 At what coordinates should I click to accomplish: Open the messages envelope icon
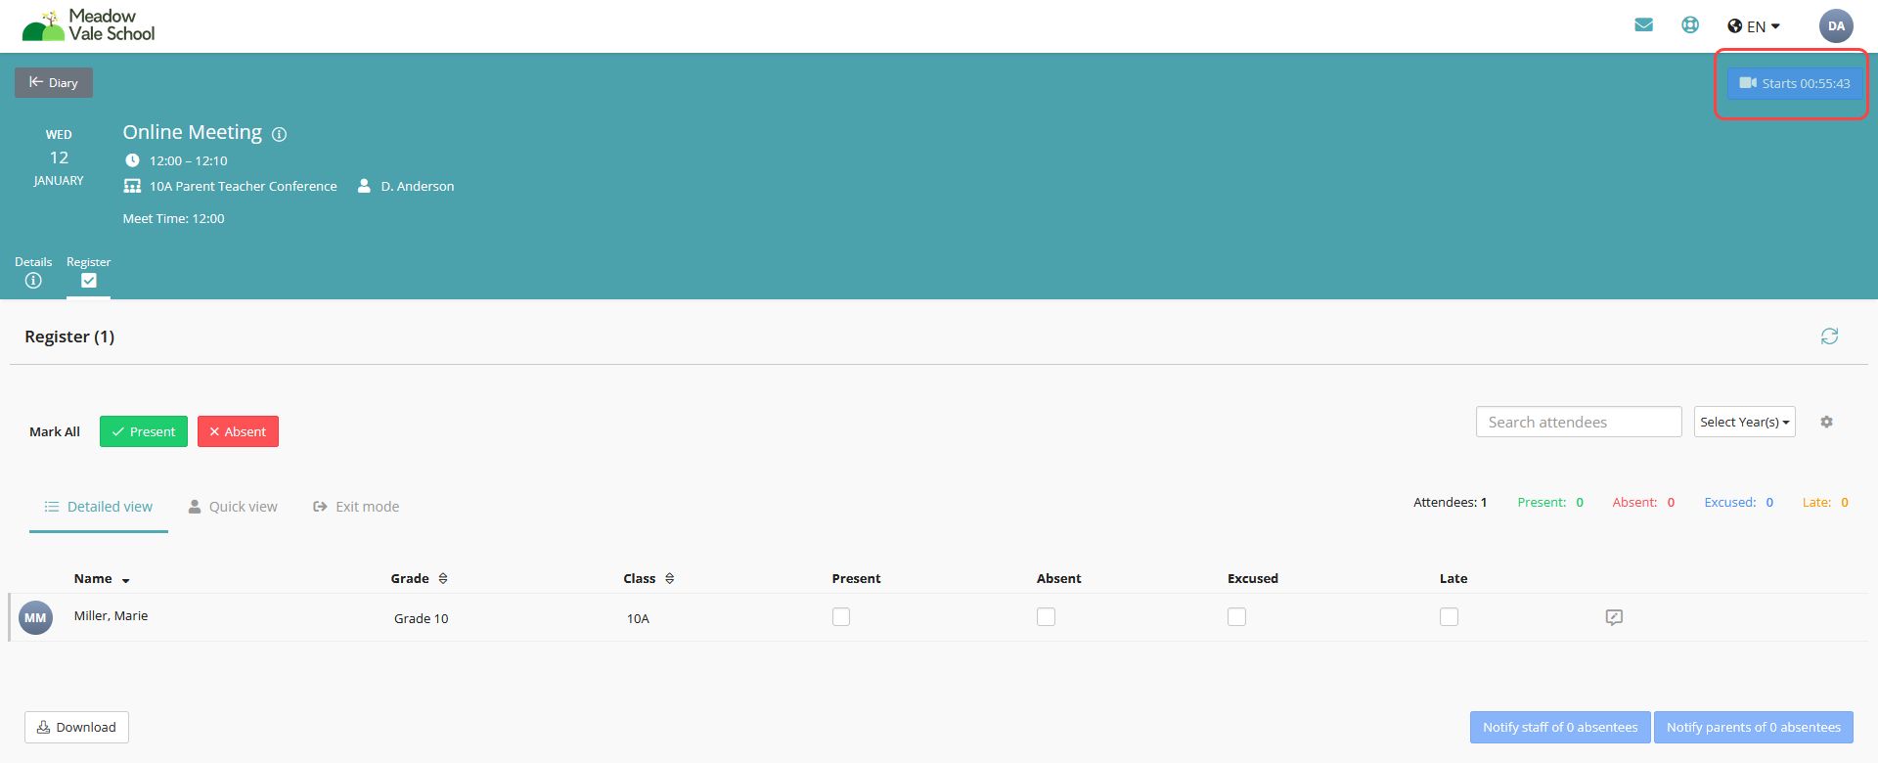[x=1643, y=25]
